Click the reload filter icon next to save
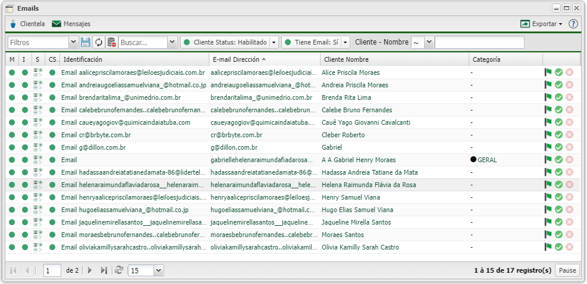Image resolution: width=587 pixels, height=284 pixels. point(99,42)
